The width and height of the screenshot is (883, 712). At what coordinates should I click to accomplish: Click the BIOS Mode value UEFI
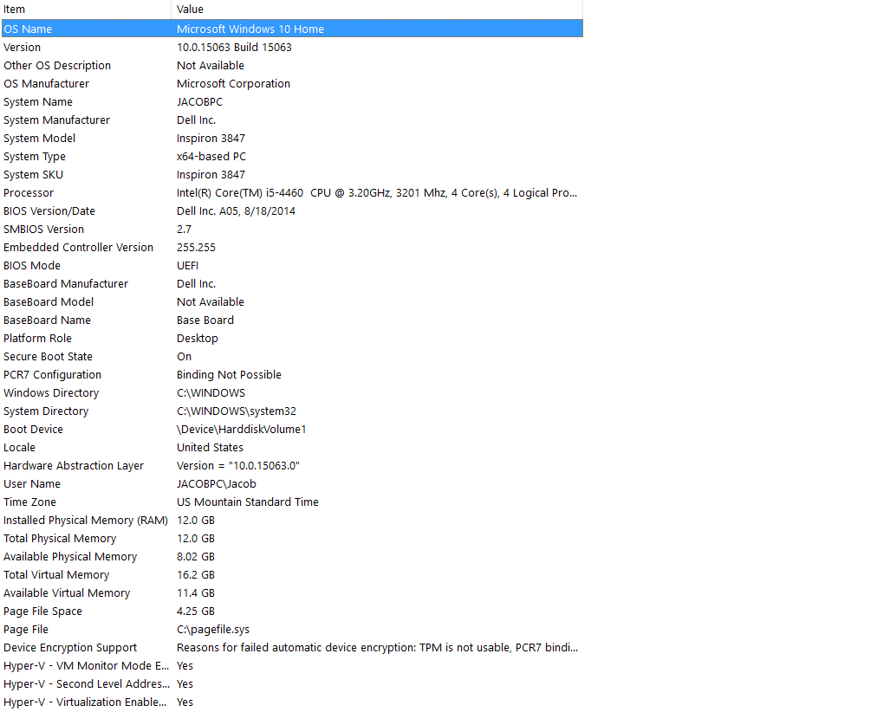click(x=187, y=266)
